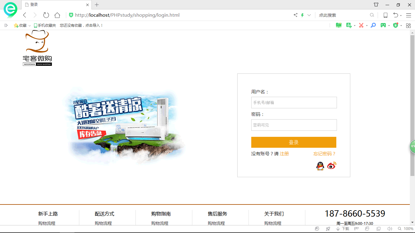415x233 pixels.
Task: Open the green game controller icon
Action: [383, 25]
